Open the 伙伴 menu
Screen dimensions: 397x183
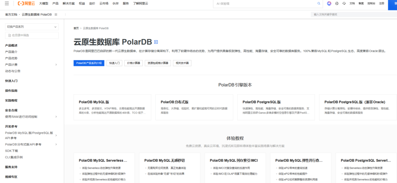point(116,3)
